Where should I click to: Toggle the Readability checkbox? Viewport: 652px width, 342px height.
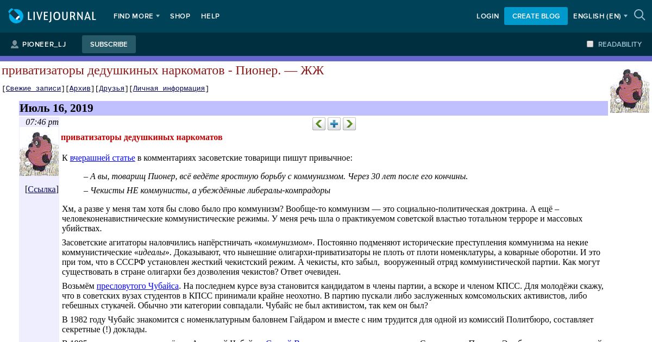pos(590,44)
